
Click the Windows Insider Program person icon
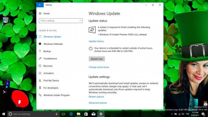tap(40, 95)
